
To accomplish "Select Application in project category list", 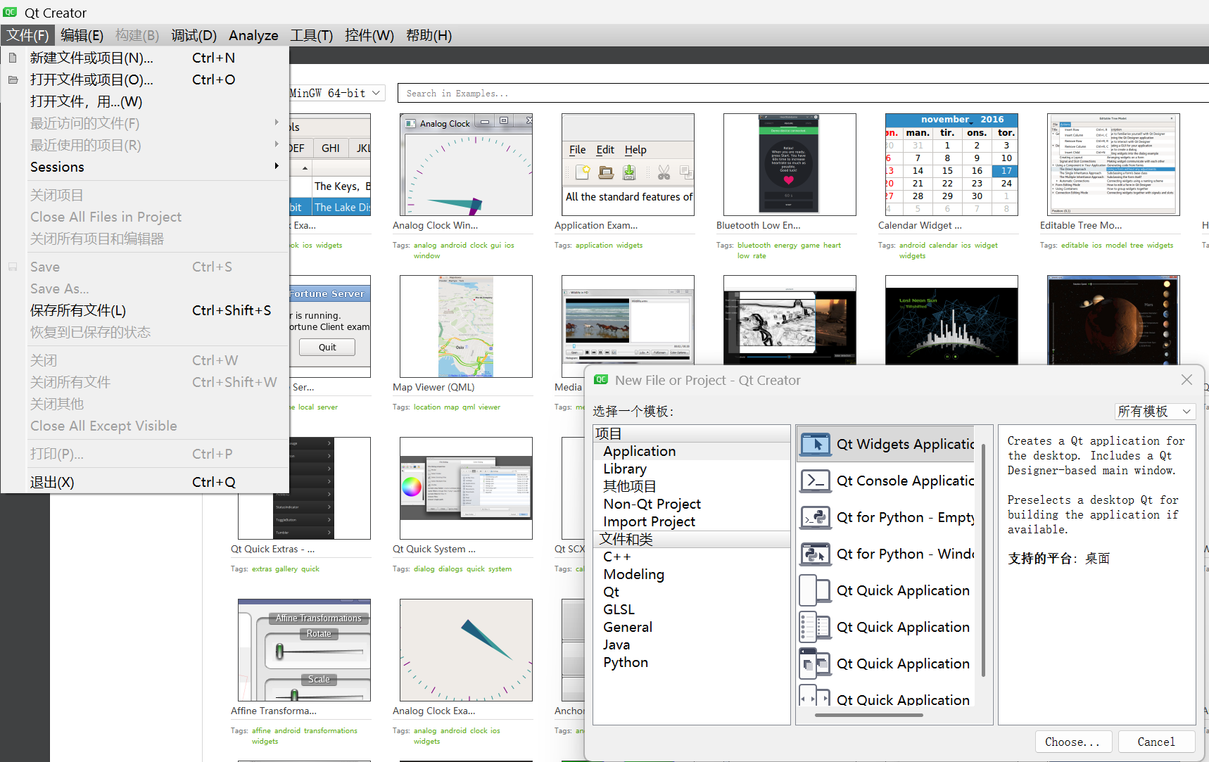I will 692,451.
